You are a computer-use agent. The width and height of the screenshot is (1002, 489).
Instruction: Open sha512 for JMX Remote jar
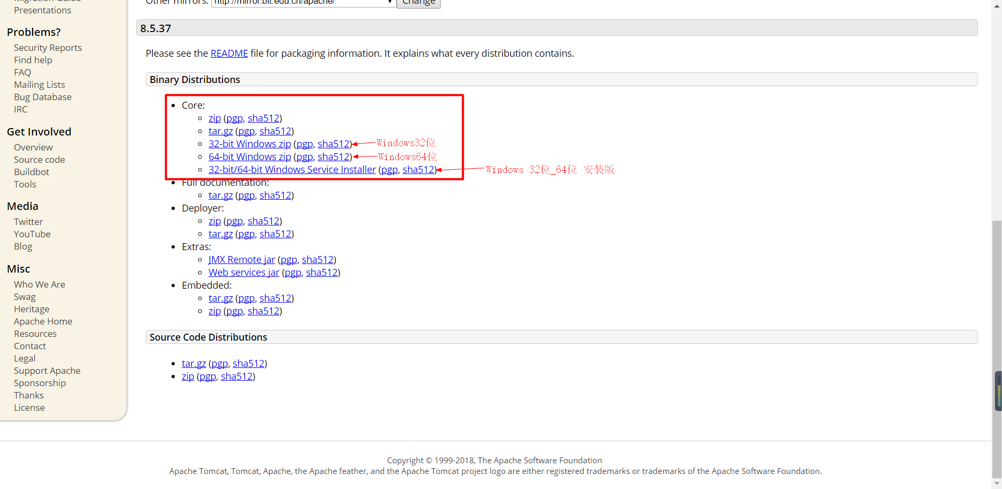(317, 260)
